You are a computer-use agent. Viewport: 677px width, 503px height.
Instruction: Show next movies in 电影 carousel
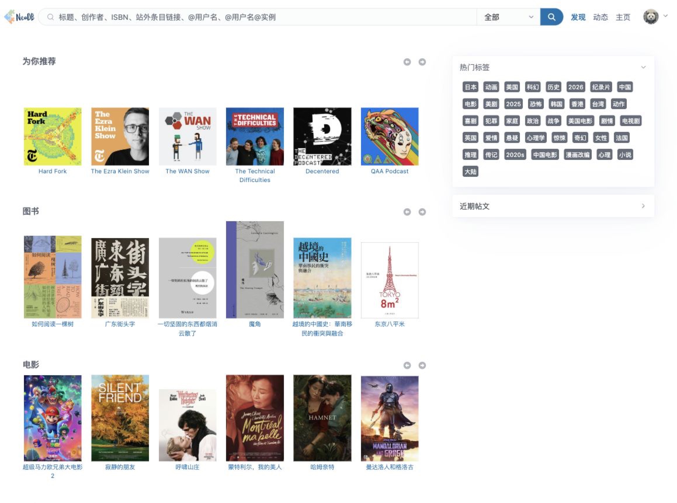pos(422,365)
